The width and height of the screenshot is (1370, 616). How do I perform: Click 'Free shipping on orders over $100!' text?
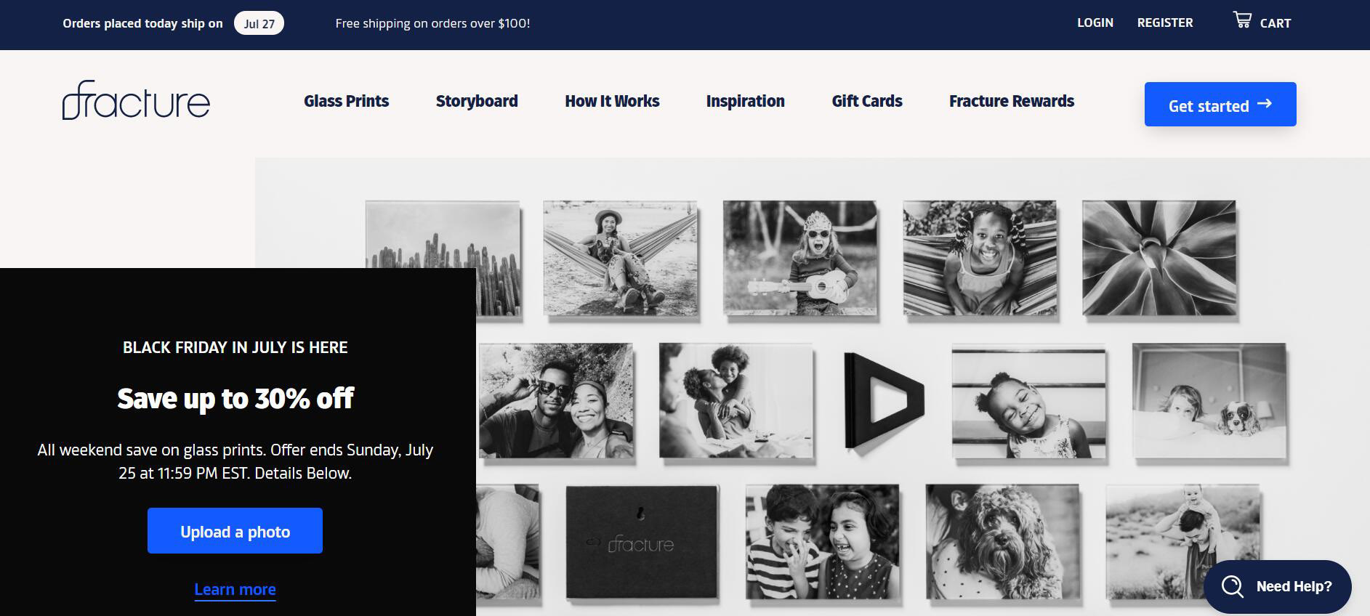click(432, 23)
